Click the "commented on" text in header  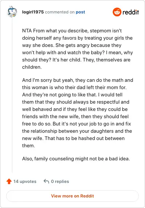(x=60, y=12)
